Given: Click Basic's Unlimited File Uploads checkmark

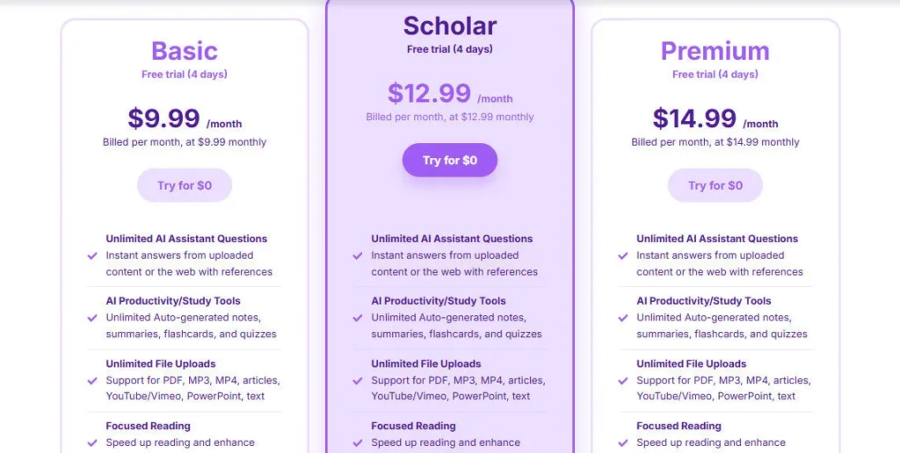Looking at the screenshot, I should tap(92, 380).
